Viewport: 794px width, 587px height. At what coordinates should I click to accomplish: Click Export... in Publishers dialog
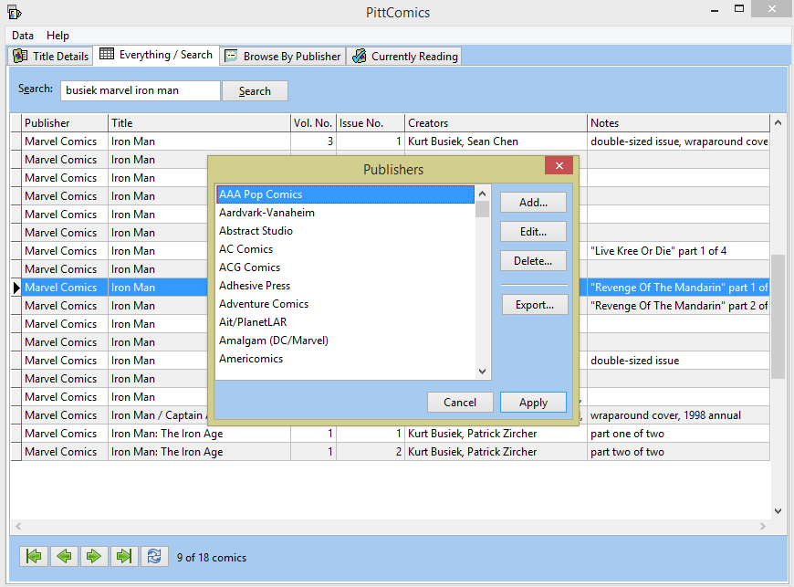pyautogui.click(x=535, y=305)
